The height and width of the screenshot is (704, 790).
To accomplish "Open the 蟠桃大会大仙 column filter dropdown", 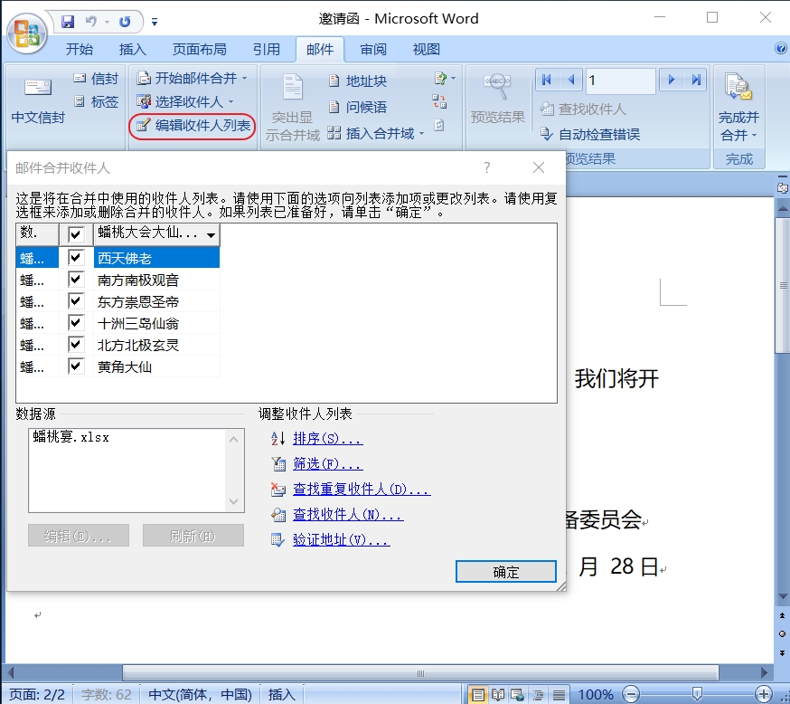I will tap(211, 235).
